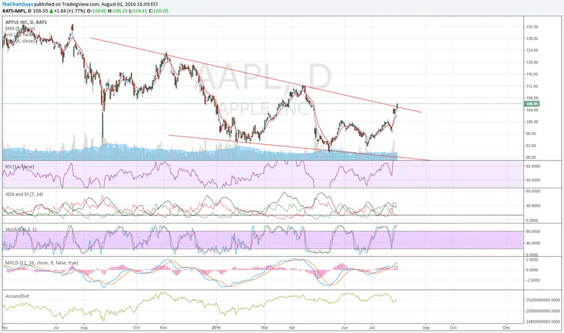The height and width of the screenshot is (333, 564).
Task: Click the 60.0000 level on RSI scale
Action: [533, 166]
